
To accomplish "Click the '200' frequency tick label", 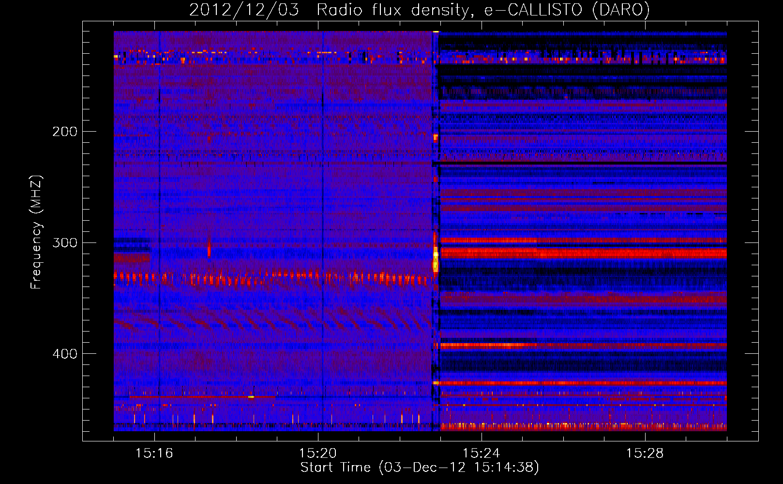I will pyautogui.click(x=65, y=132).
